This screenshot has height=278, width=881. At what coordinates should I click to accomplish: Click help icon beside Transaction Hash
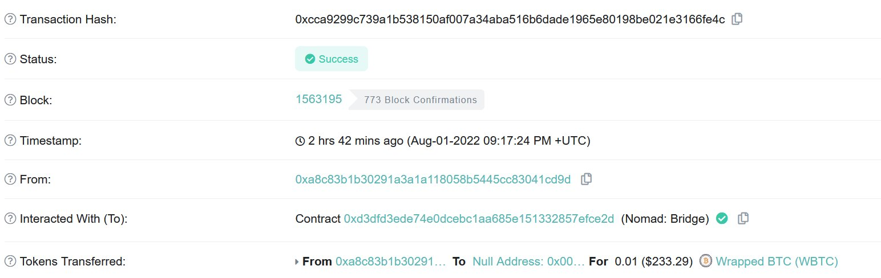(x=10, y=19)
